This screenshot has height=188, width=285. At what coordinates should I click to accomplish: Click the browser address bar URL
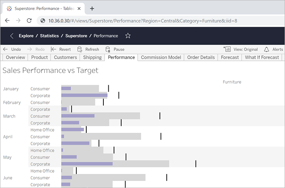pos(142,21)
